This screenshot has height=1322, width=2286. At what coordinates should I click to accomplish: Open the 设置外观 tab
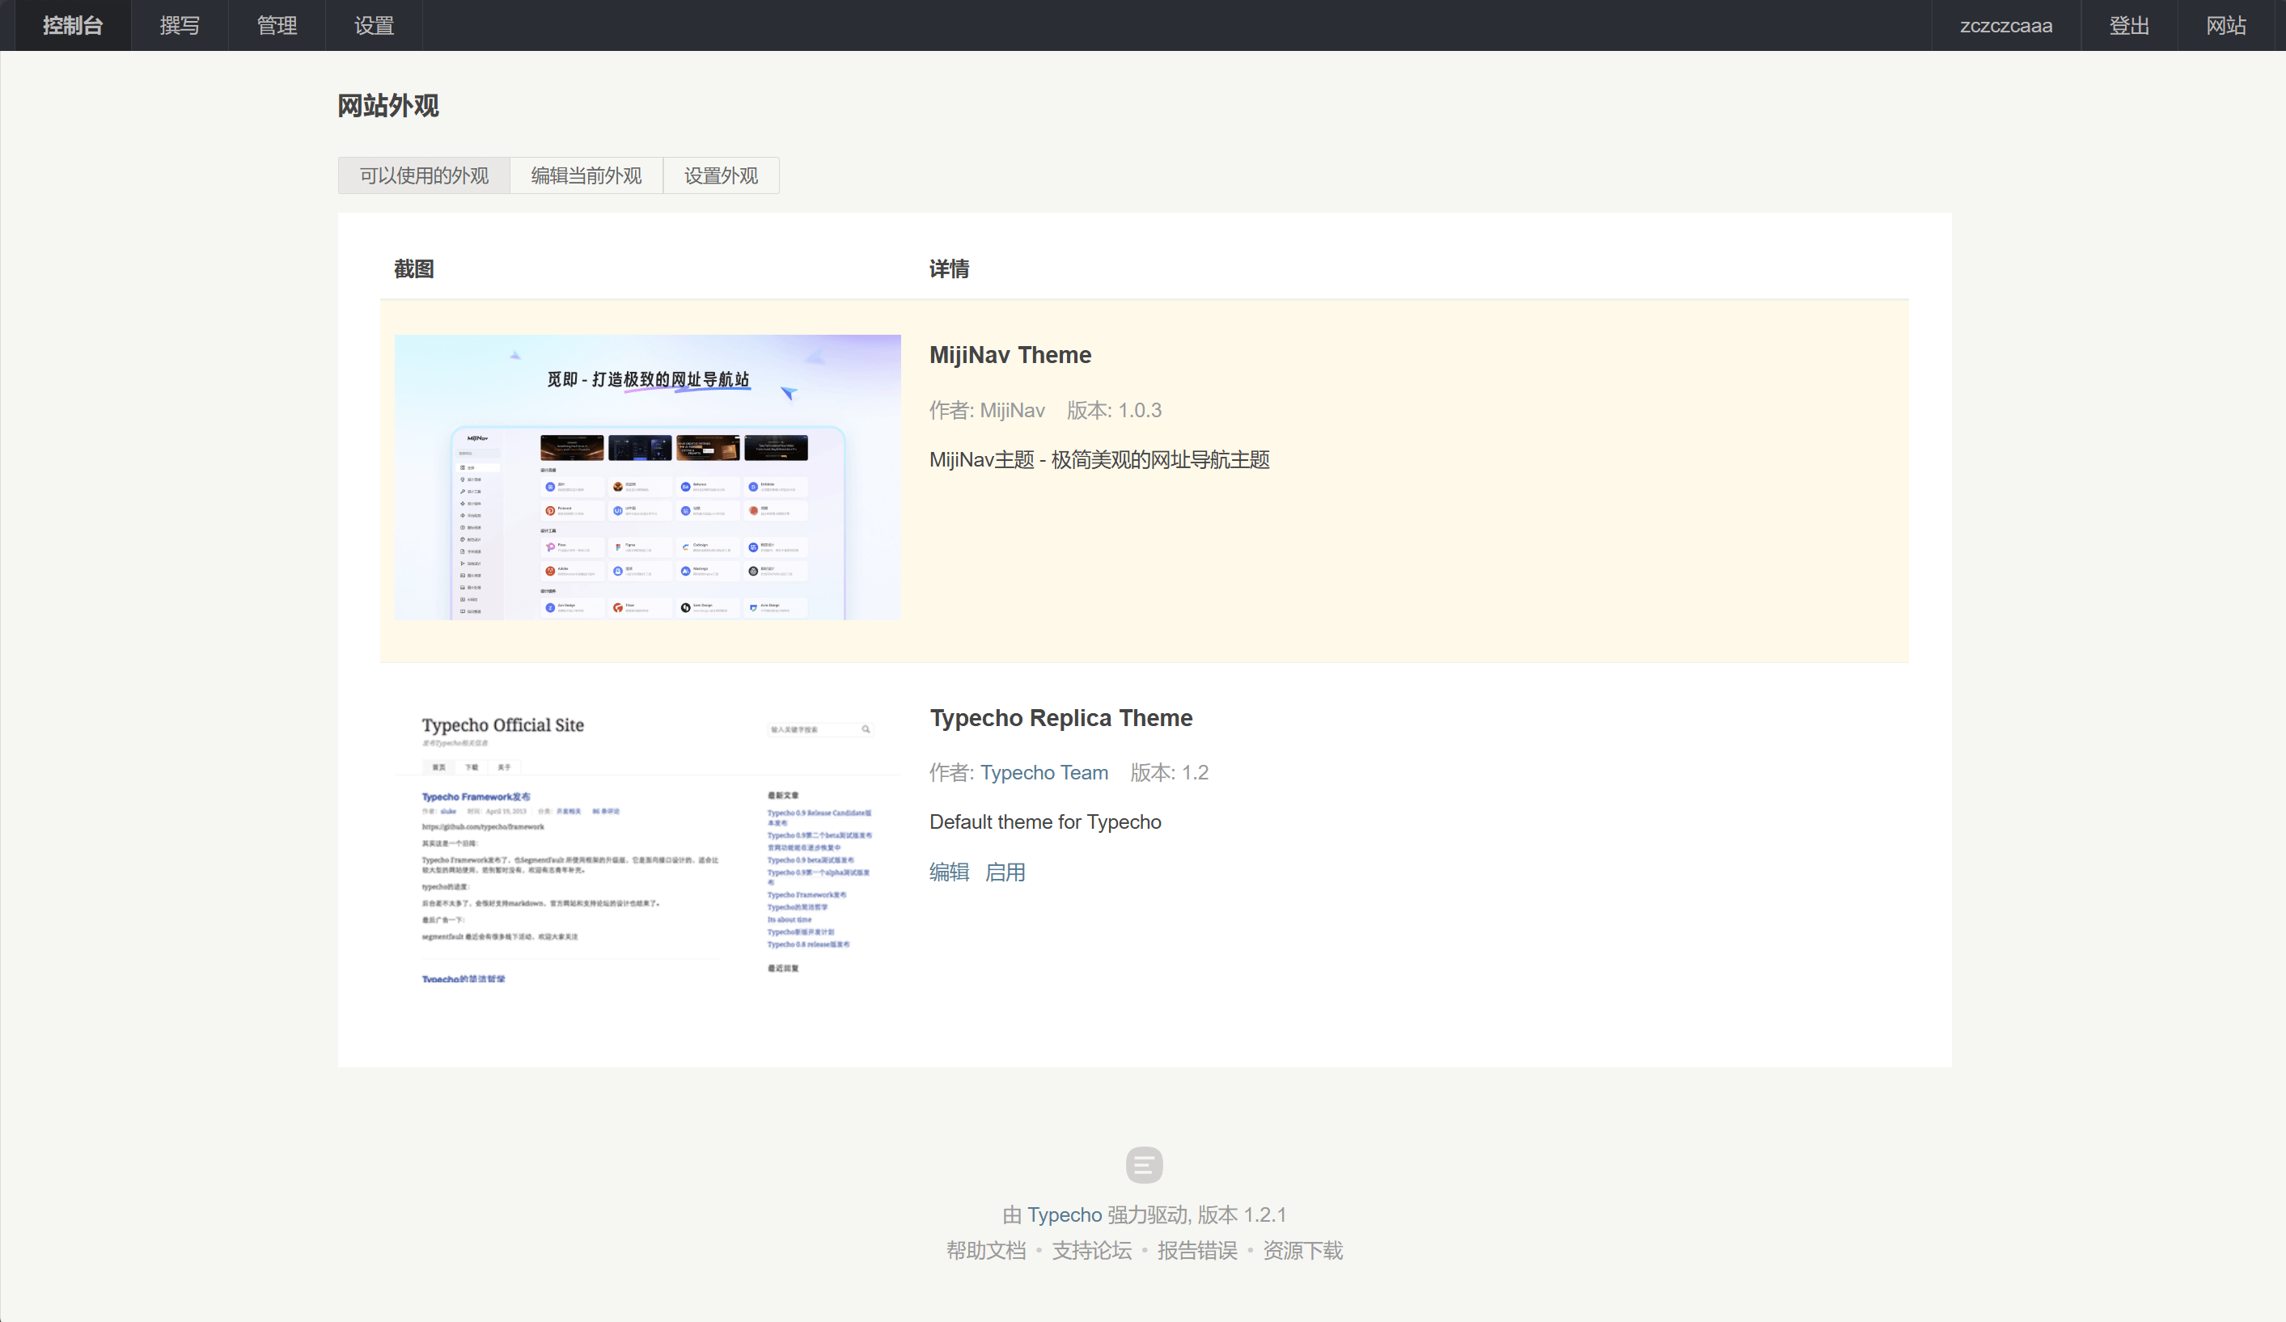(720, 175)
